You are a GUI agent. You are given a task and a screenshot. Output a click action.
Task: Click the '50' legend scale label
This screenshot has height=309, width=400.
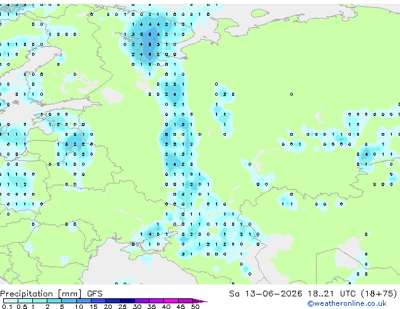click(x=195, y=306)
